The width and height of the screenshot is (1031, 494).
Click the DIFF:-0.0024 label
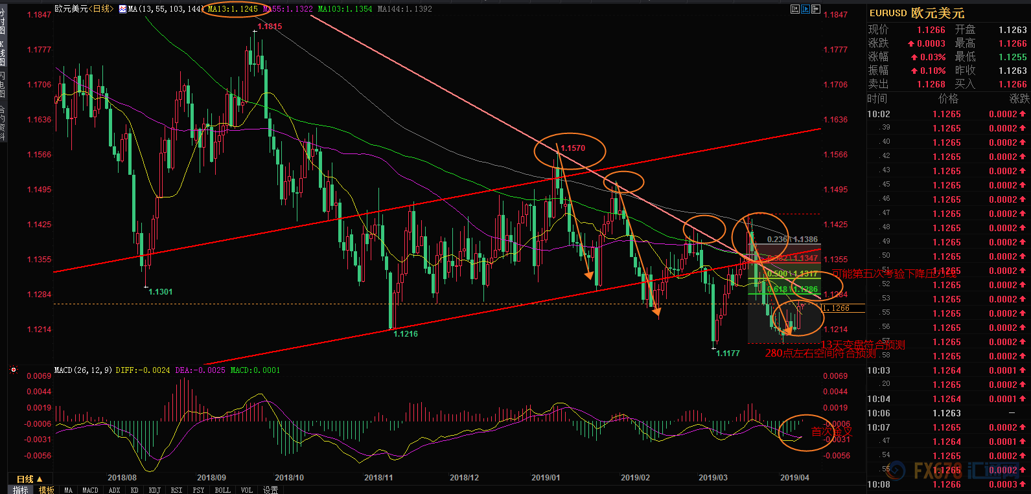tap(143, 370)
